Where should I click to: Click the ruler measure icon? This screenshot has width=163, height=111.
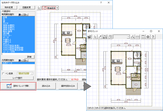(x=137, y=37)
